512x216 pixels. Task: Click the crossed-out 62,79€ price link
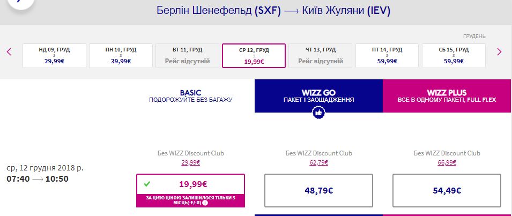[x=318, y=162]
